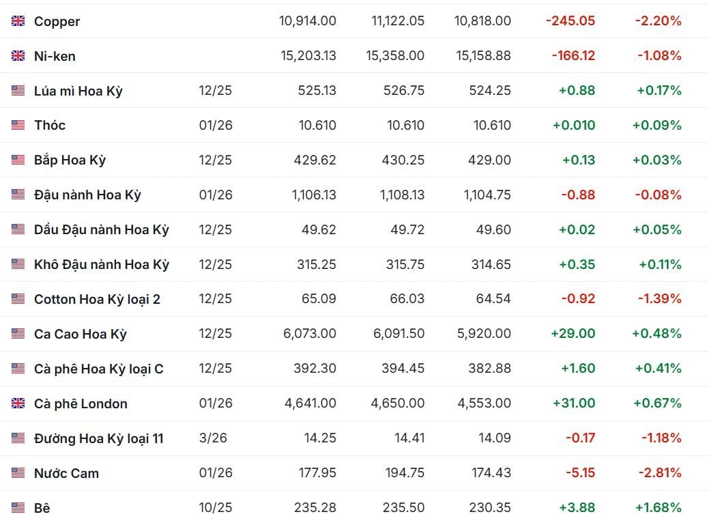This screenshot has width=709, height=525.
Task: Select the Khô Đậu nành Hoa Kỳ link
Action: [x=101, y=264]
